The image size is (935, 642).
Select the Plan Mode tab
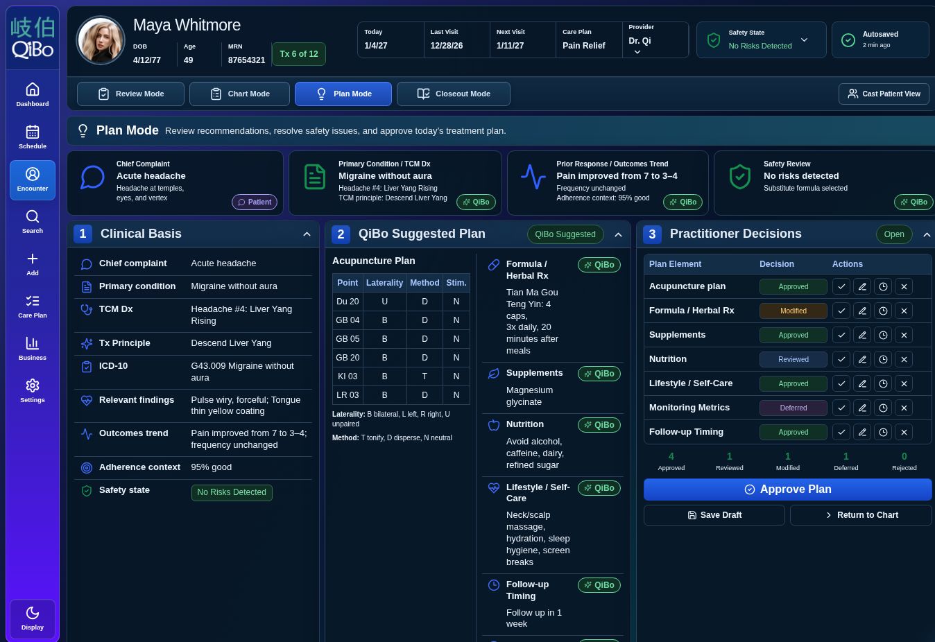[343, 94]
